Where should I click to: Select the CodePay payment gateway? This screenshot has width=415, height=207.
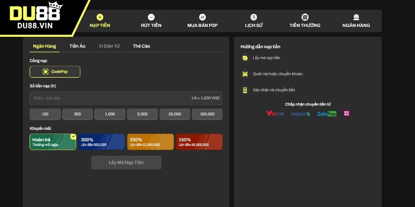[x=55, y=72]
